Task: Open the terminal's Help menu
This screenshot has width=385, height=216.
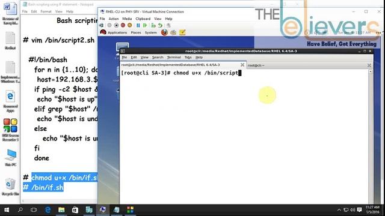Action: click(199, 58)
